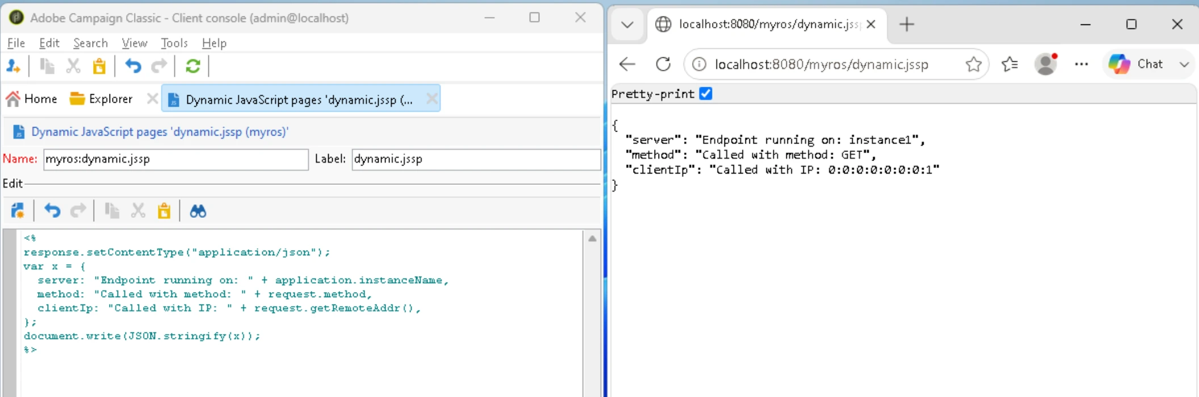Click JSON "method" line in browser
The height and width of the screenshot is (397, 1199).
(751, 155)
